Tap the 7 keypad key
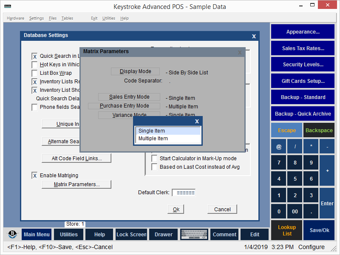 [x=279, y=162]
